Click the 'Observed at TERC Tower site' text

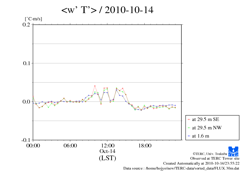point(215,159)
